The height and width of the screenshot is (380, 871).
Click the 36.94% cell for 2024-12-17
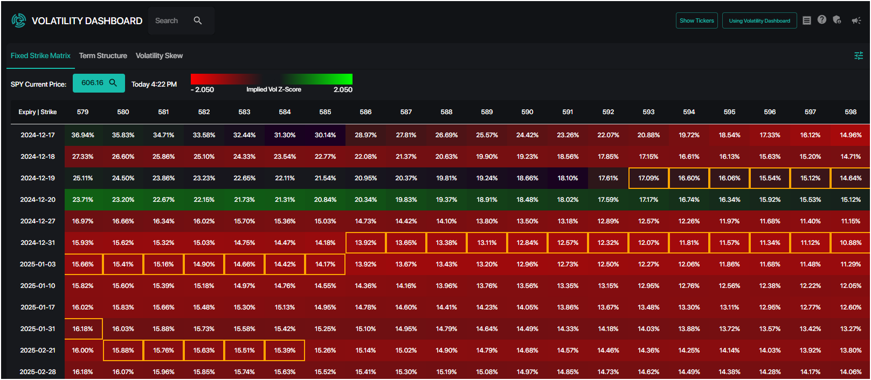coord(83,135)
